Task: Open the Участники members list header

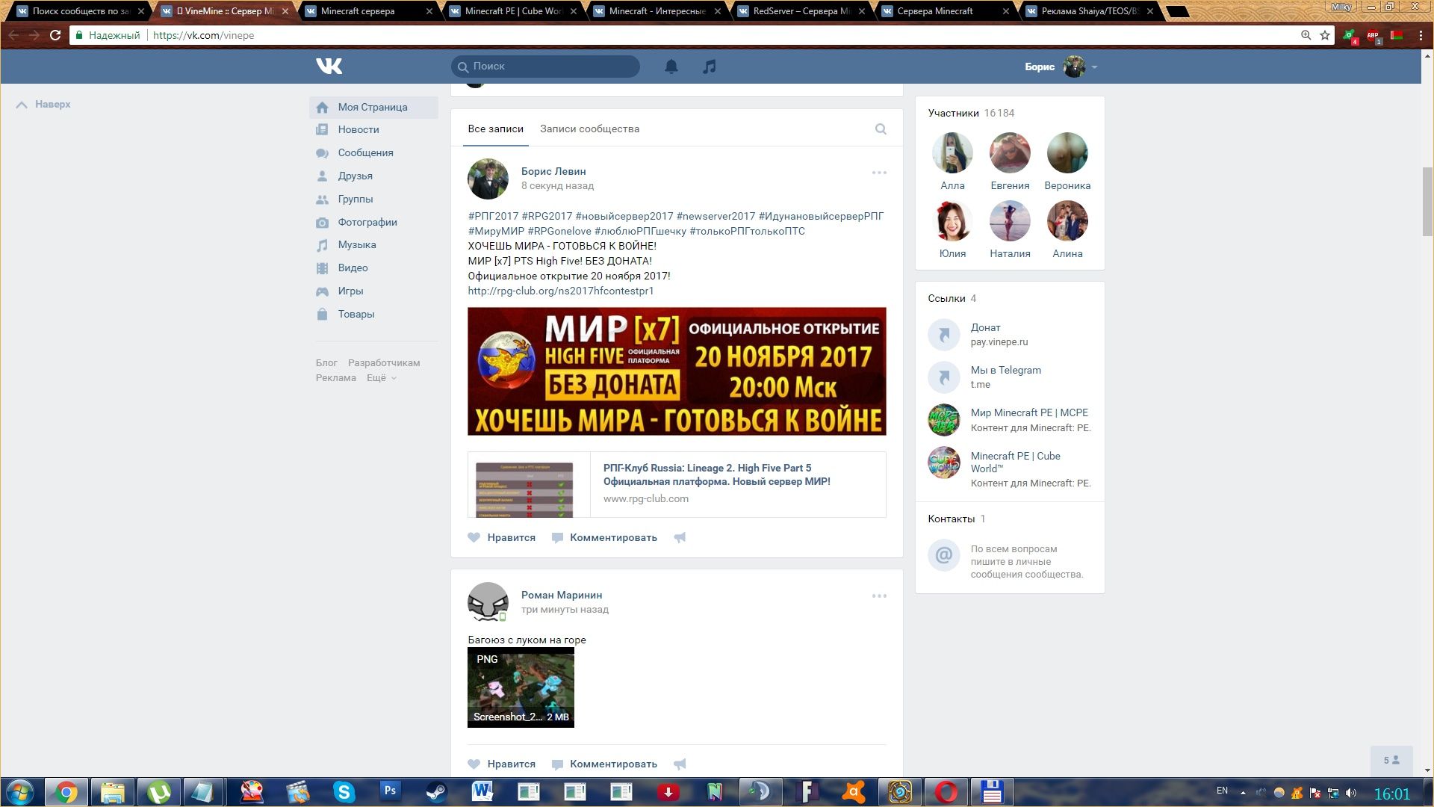Action: pos(971,114)
